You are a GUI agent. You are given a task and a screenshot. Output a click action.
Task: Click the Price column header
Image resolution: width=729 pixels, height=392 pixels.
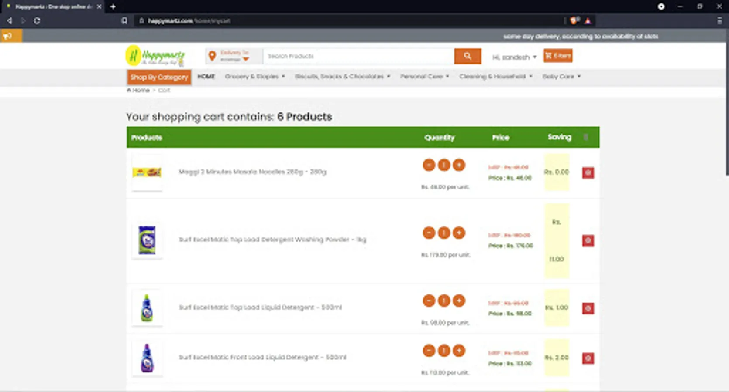501,138
